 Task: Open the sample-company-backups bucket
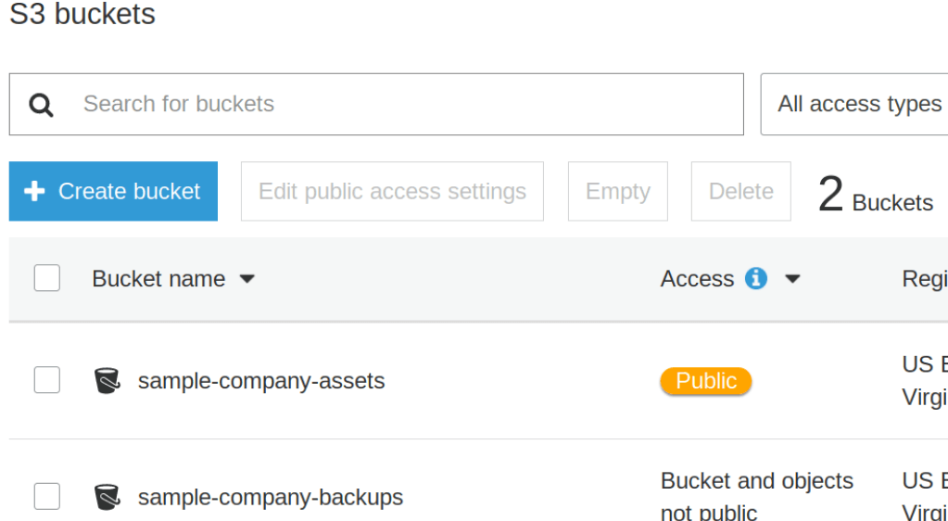[x=270, y=498]
